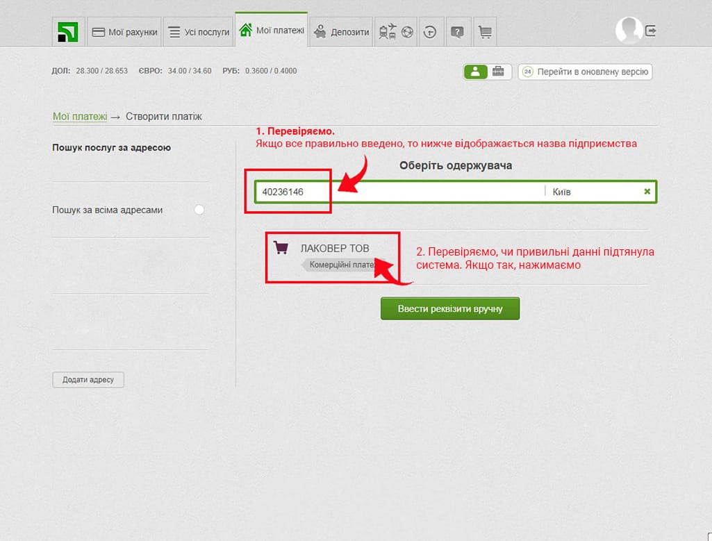Screen dimensions: 712x541
Task: Switch to business briefcase account mode
Action: [x=499, y=72]
